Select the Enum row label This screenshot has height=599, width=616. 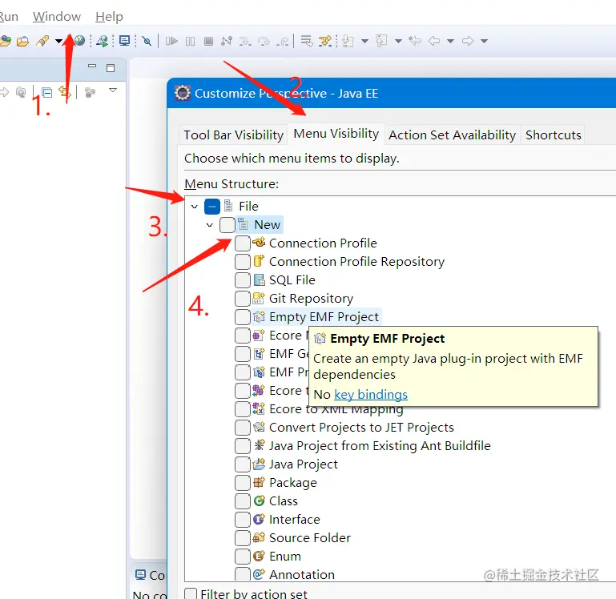(285, 557)
